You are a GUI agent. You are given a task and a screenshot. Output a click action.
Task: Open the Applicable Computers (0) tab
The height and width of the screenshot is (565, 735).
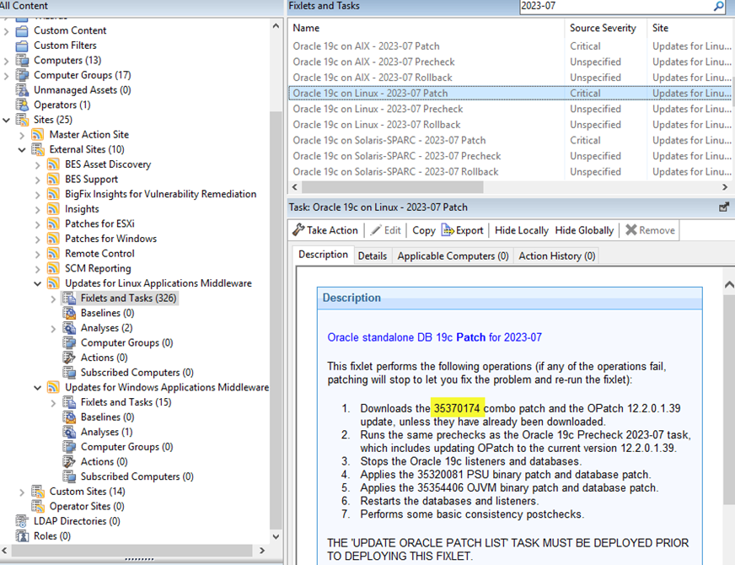point(453,256)
